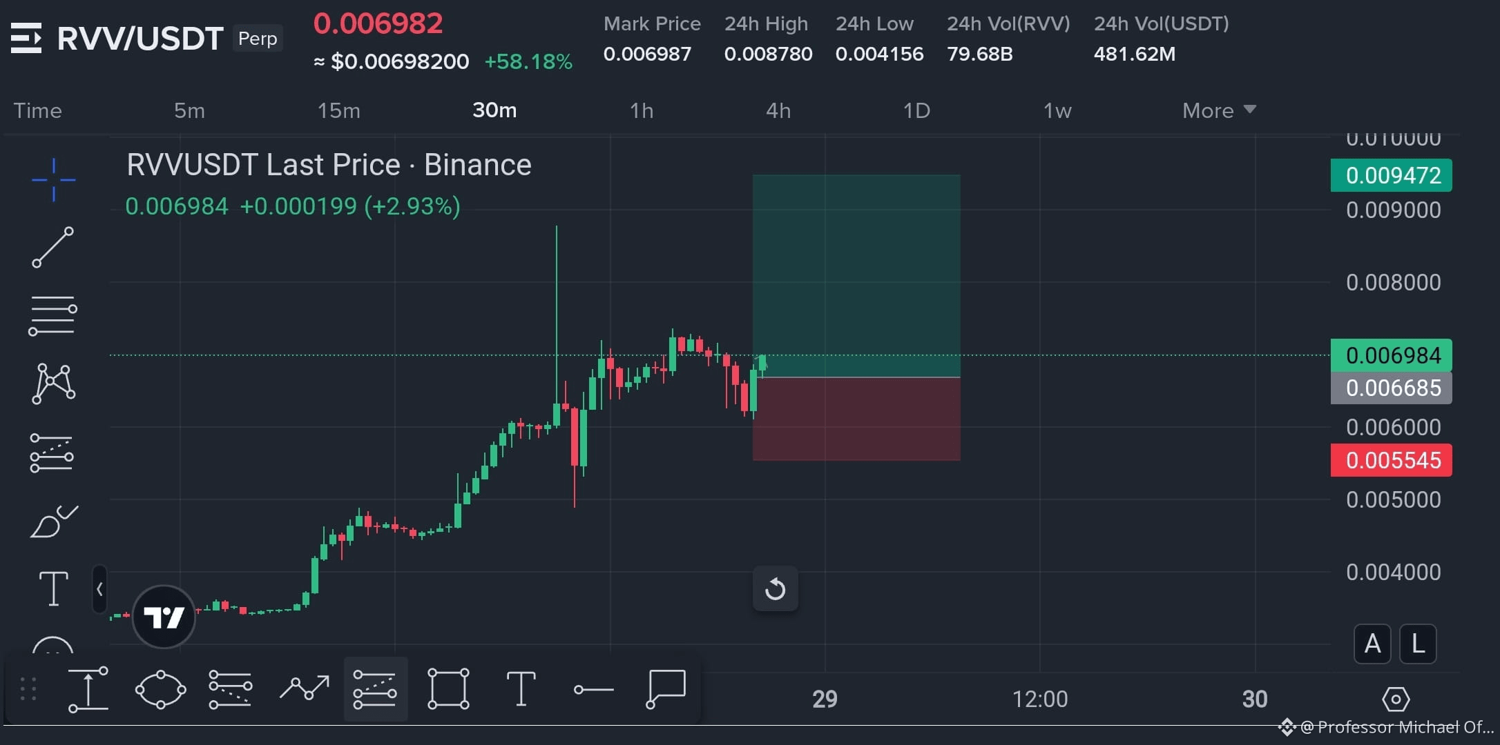Click the 0.006984 current price label
This screenshot has width=1500, height=745.
click(x=1392, y=355)
